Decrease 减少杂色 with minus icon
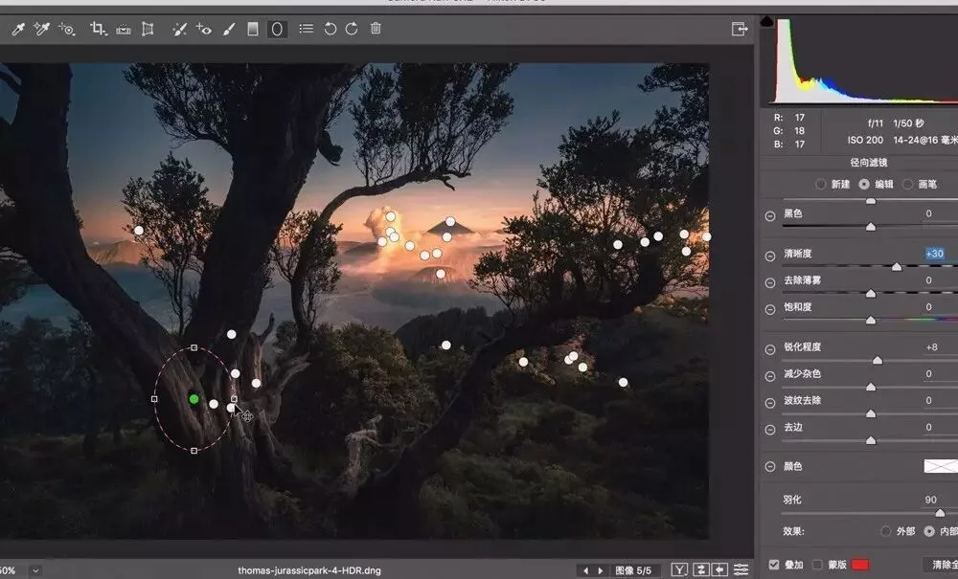958x579 pixels. (770, 376)
